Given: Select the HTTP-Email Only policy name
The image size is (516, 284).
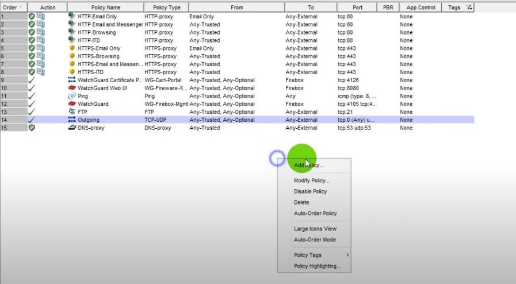Looking at the screenshot, I should click(97, 17).
